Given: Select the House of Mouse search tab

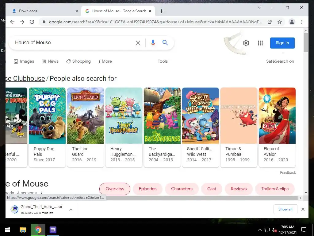Looking at the screenshot, I should tap(118, 11).
